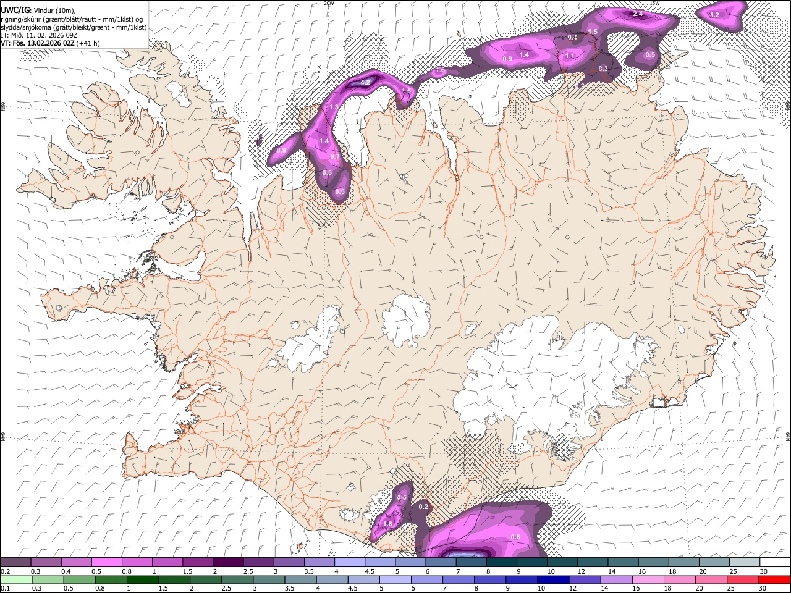Pick lower legend navy swatch between 10 and 12
This screenshot has width=791, height=593.
click(553, 579)
